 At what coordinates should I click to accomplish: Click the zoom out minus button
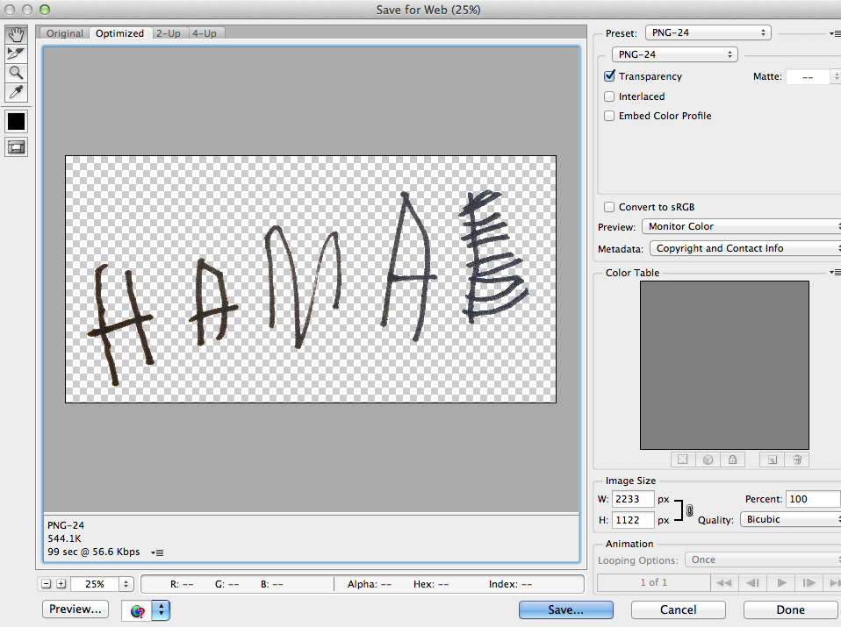click(x=47, y=584)
